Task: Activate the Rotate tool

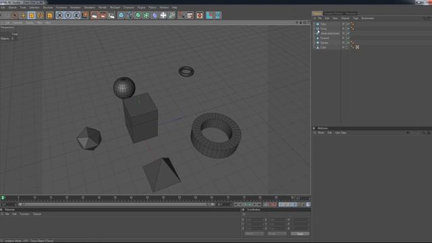Action: [x=40, y=16]
